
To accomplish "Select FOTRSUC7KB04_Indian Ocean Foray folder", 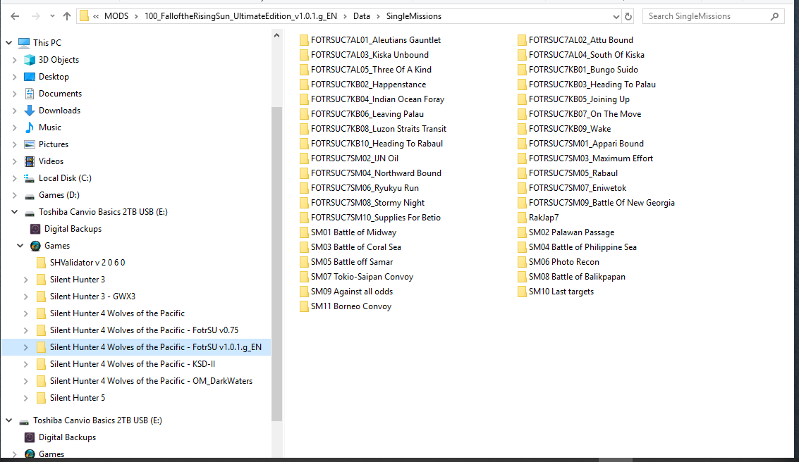I will click(377, 99).
